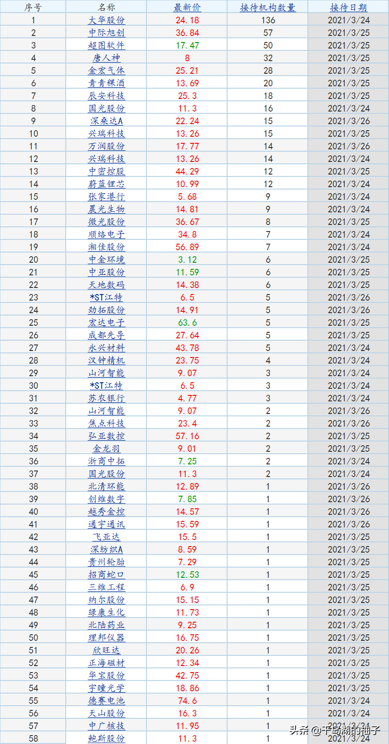Open the 理邦仪器 link
The width and height of the screenshot is (389, 744).
(x=106, y=638)
